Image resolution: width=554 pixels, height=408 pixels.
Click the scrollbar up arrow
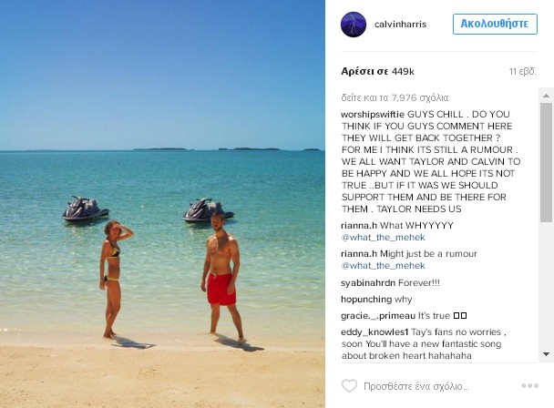tap(546, 96)
